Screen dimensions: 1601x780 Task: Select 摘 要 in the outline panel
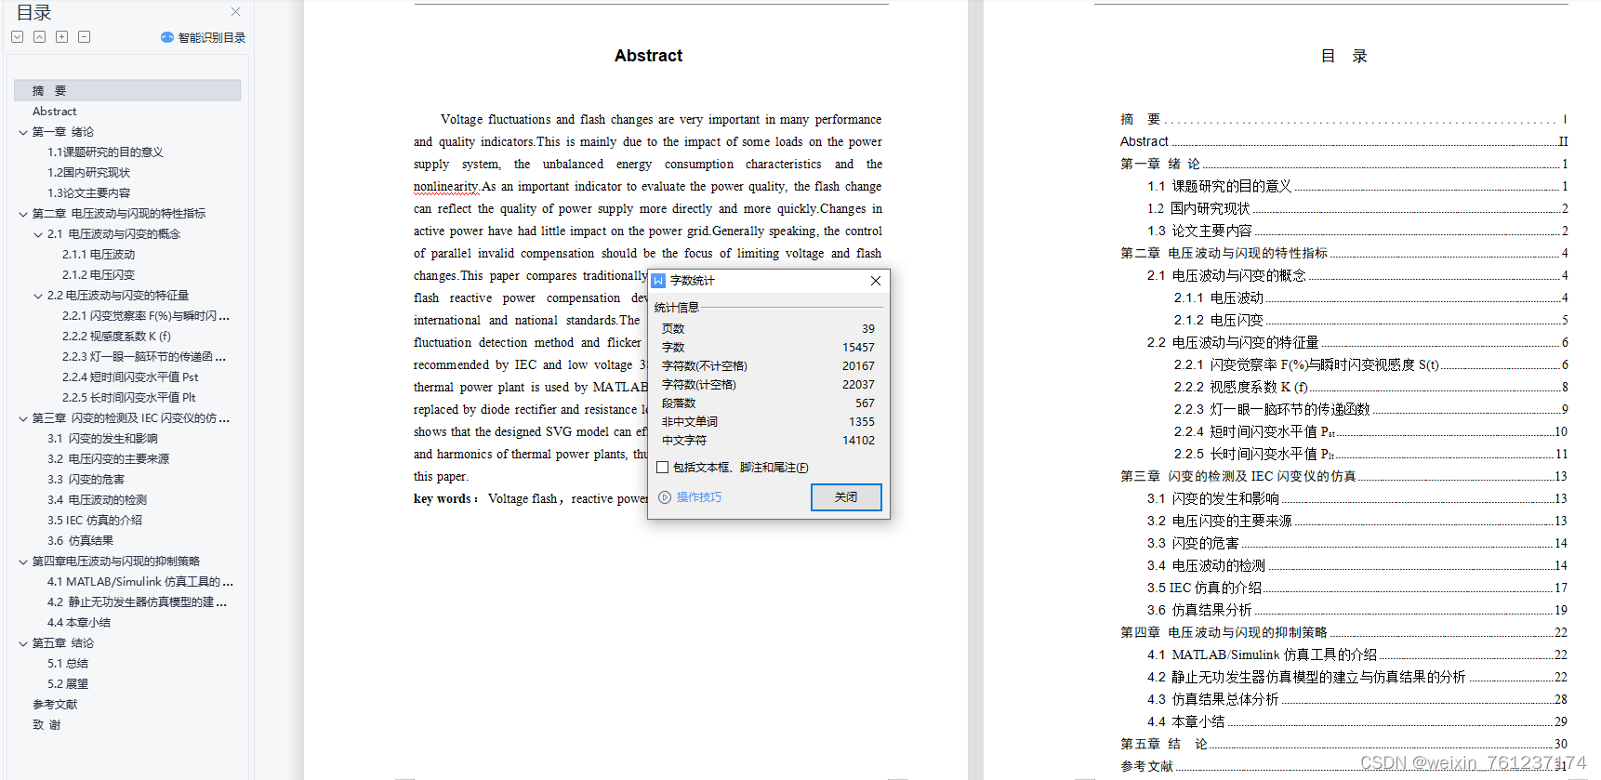(127, 90)
